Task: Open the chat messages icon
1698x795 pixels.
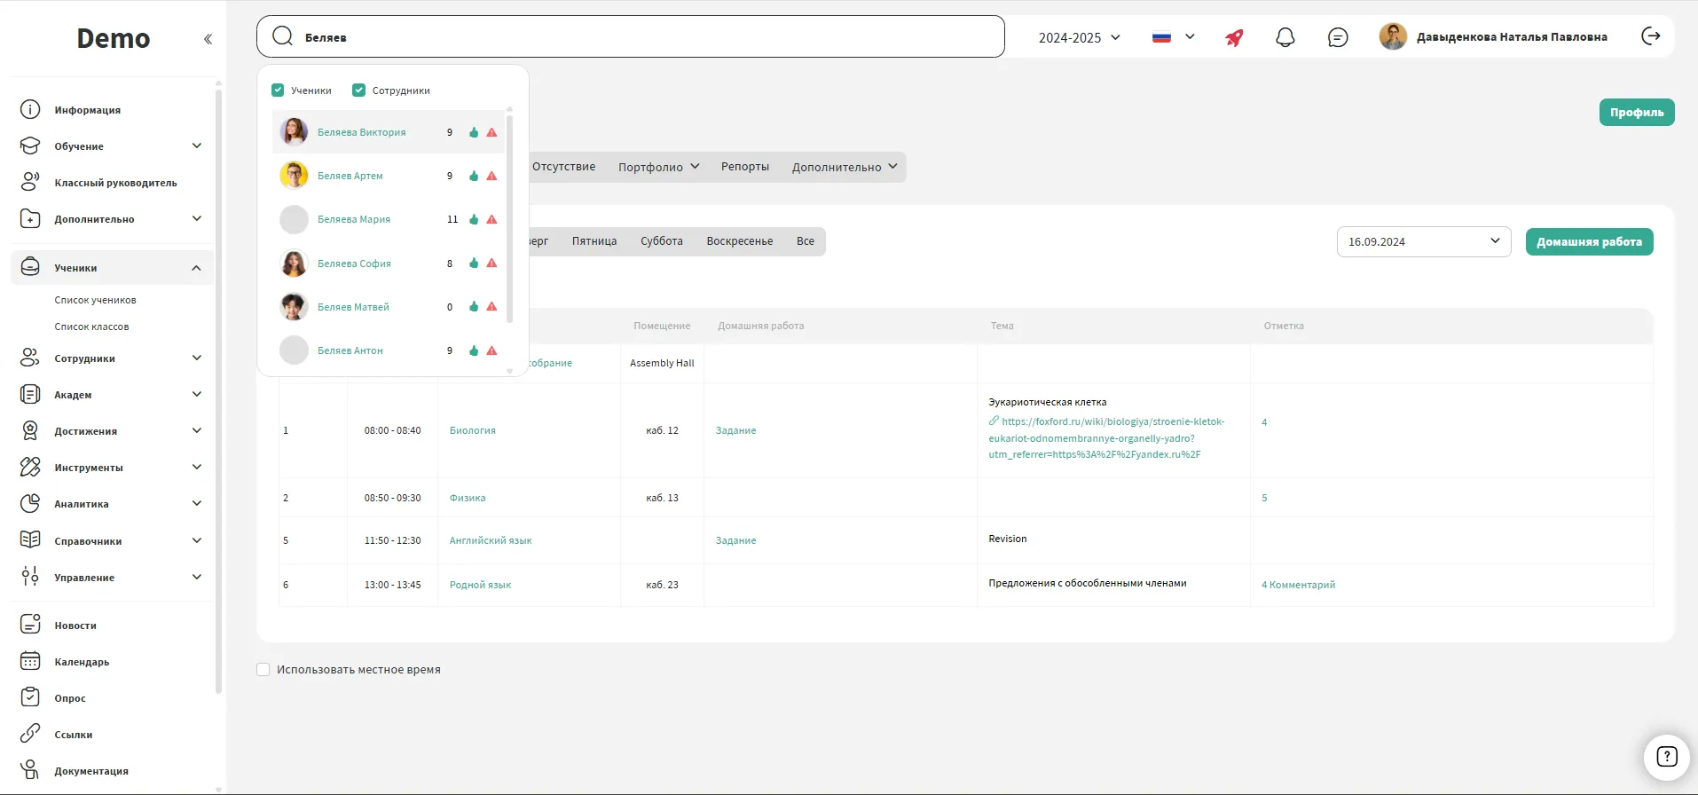Action: (1337, 37)
